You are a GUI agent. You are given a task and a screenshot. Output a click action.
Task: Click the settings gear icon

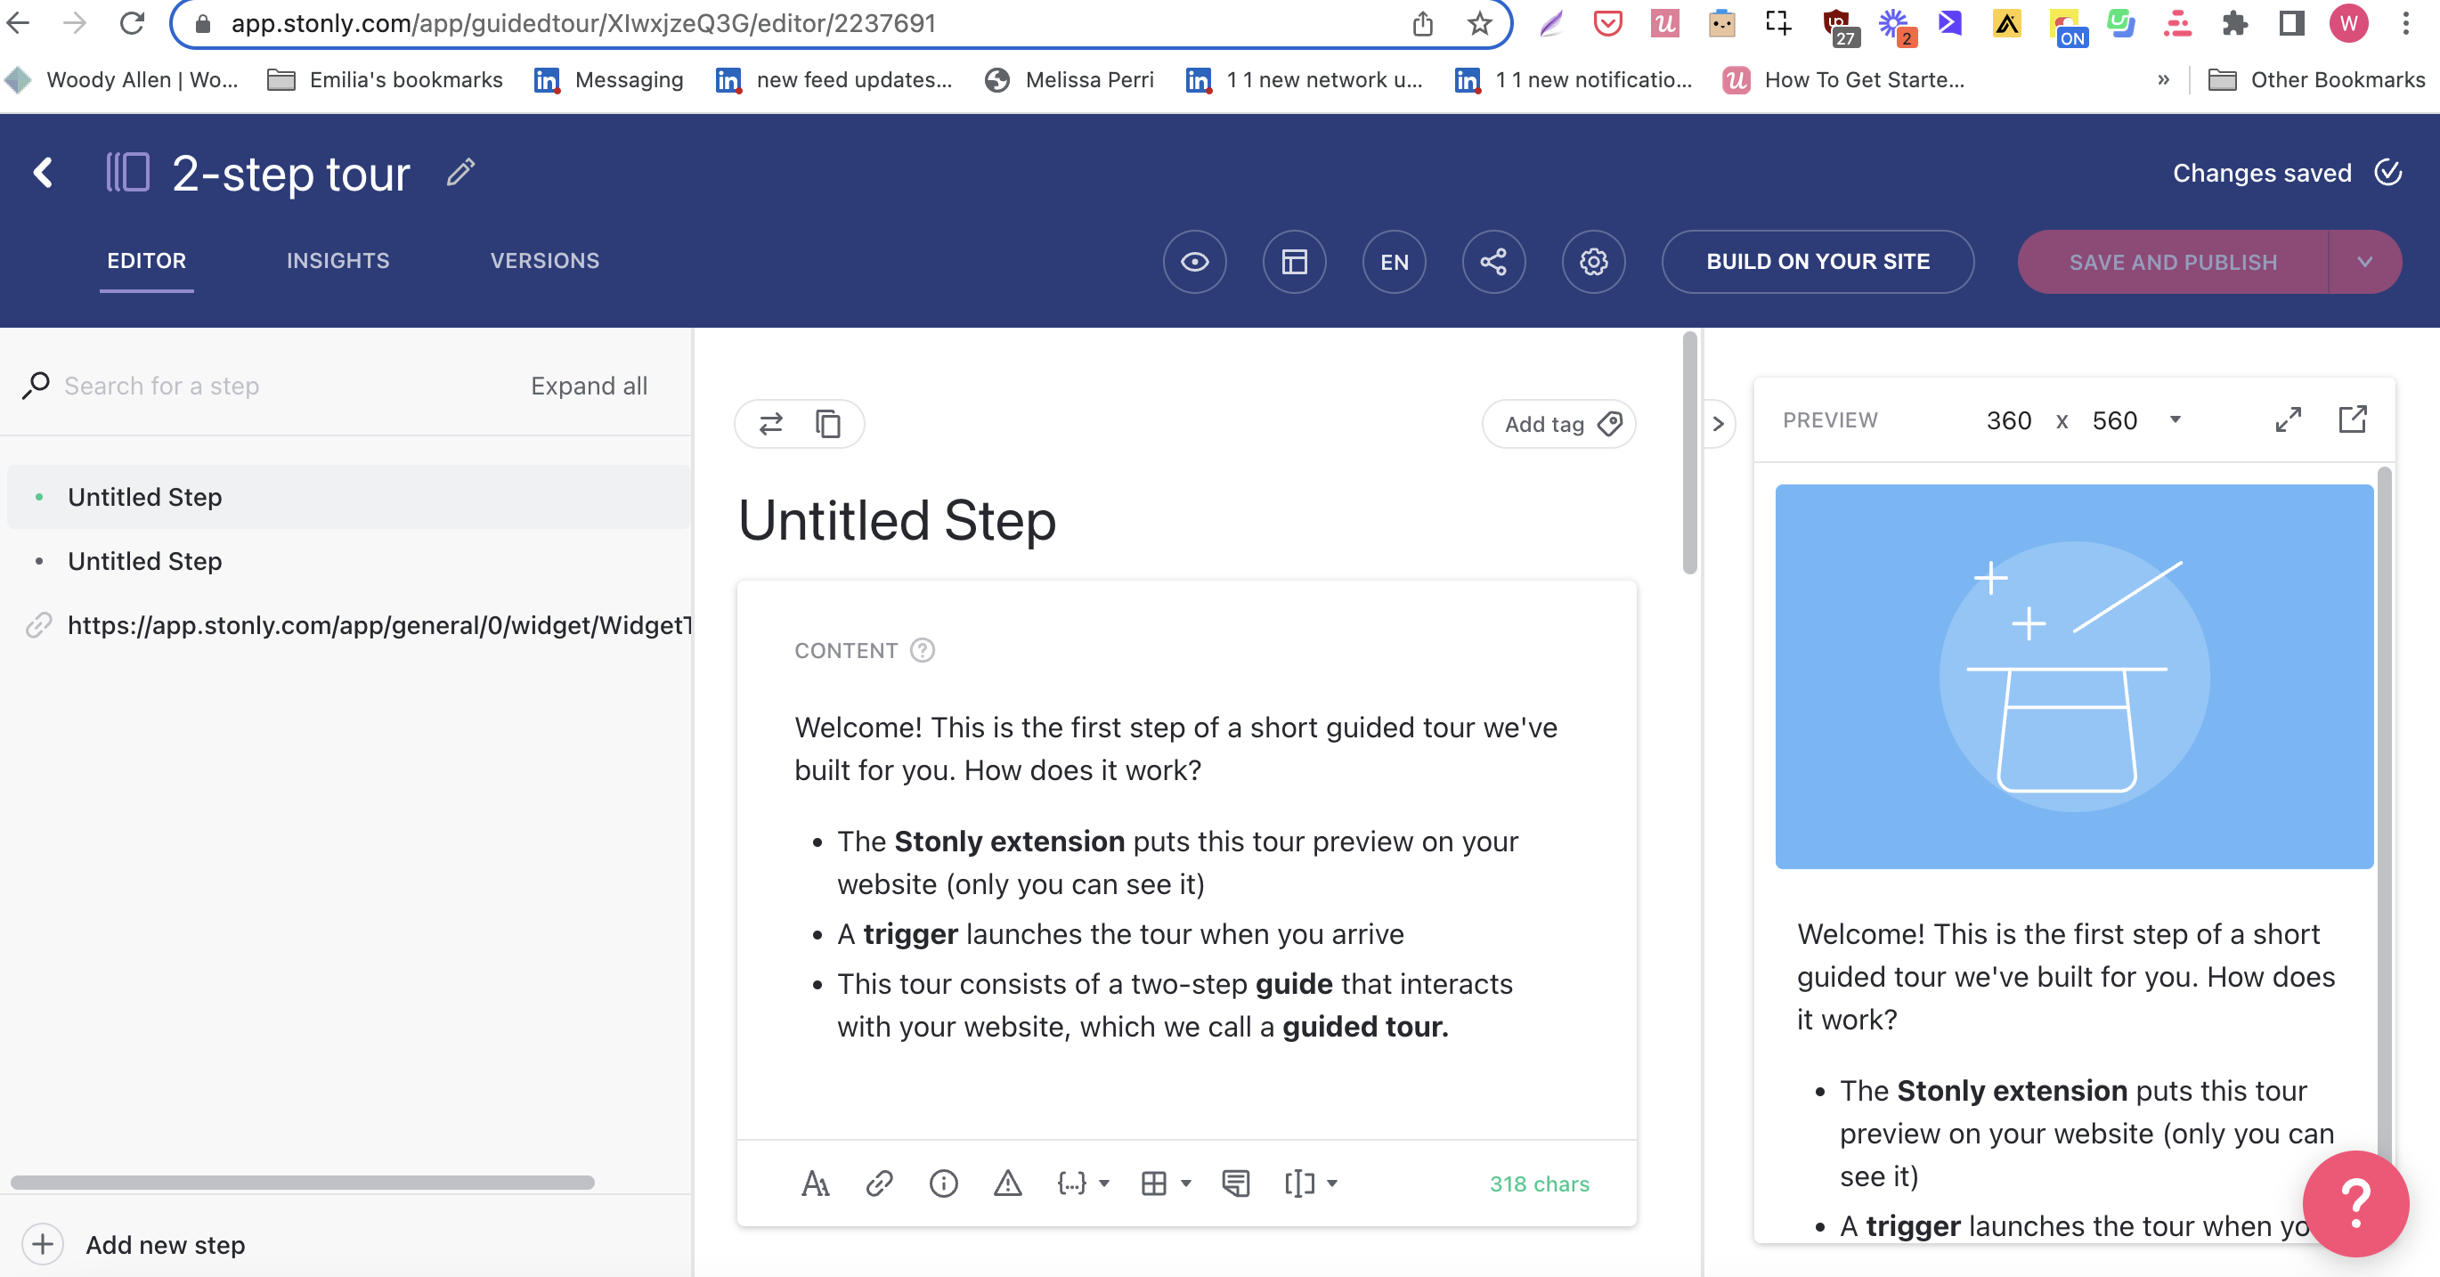(x=1591, y=260)
